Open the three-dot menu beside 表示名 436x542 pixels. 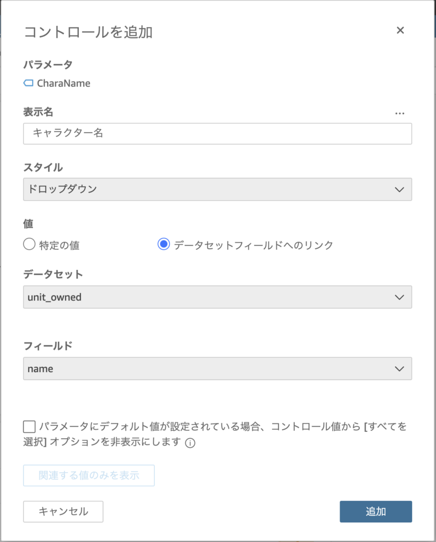click(x=399, y=113)
